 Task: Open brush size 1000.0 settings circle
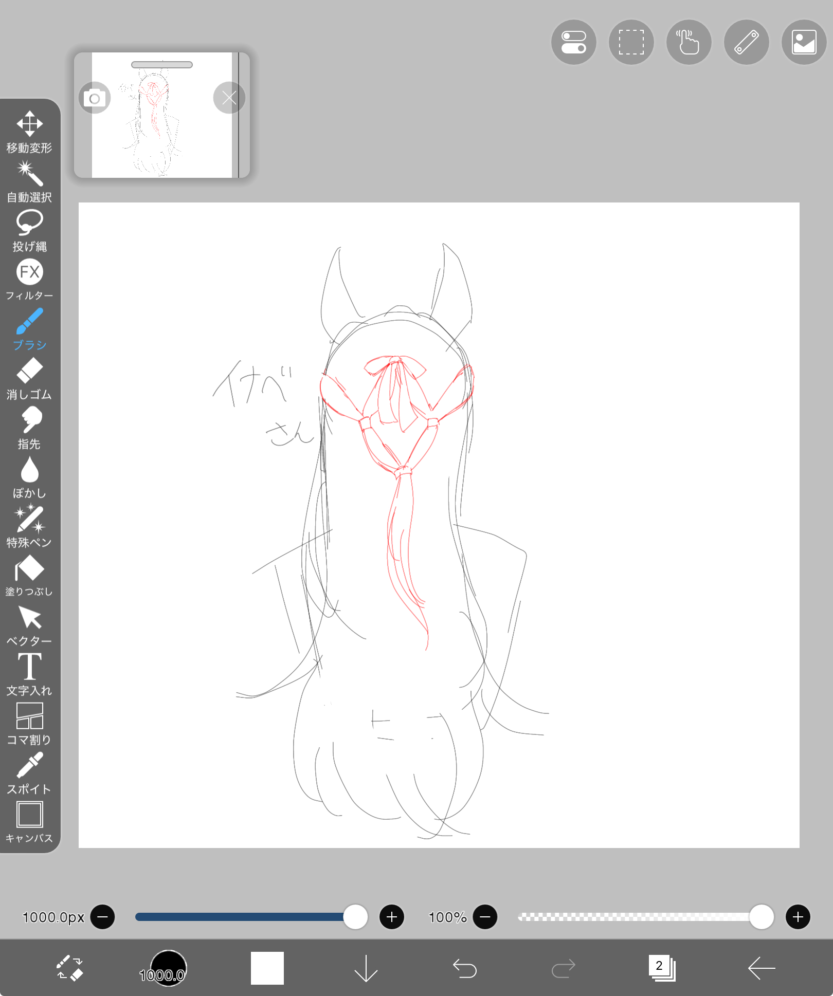168,968
